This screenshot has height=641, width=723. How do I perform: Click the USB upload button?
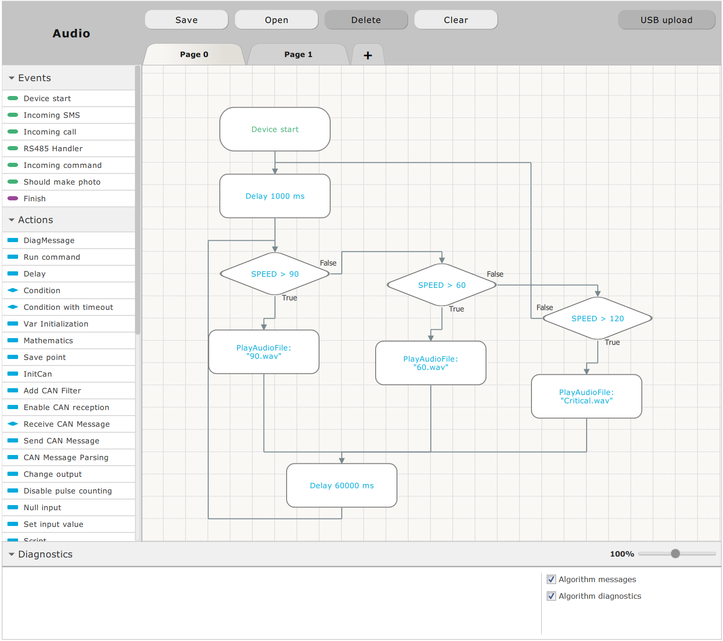[x=666, y=20]
